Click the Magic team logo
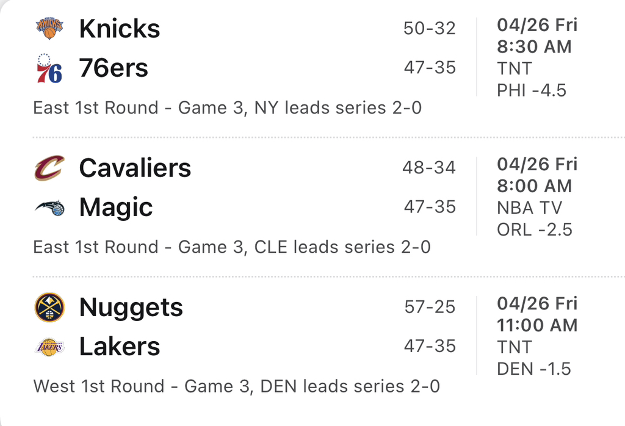Viewport: 625px width, 426px height. pos(49,208)
